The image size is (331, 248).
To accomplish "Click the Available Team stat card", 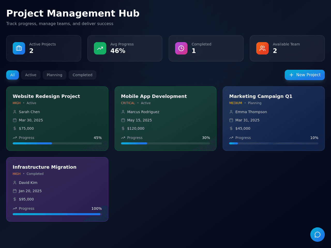I will click(287, 48).
